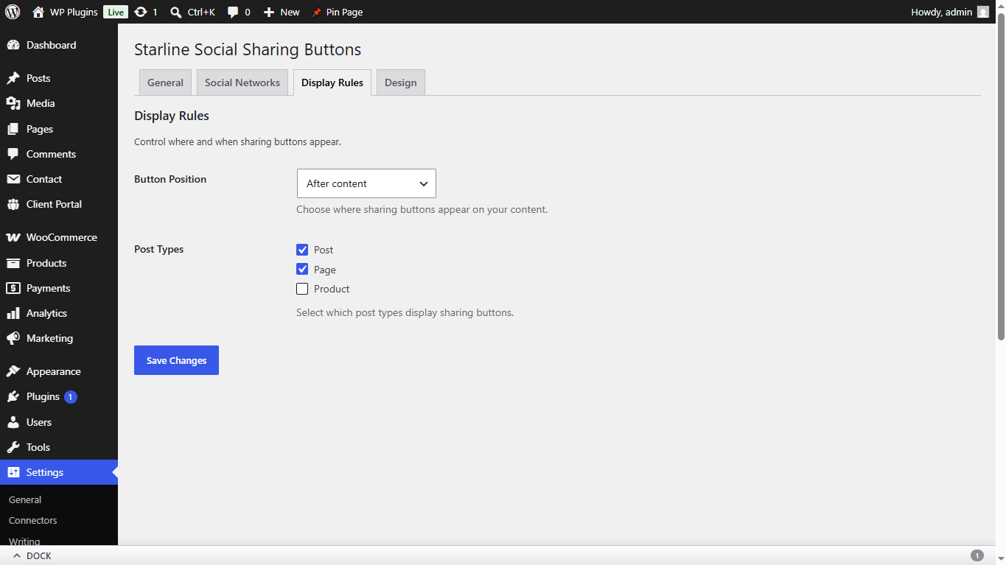Click the Contact envelope icon
The image size is (1006, 565).
pyautogui.click(x=13, y=179)
